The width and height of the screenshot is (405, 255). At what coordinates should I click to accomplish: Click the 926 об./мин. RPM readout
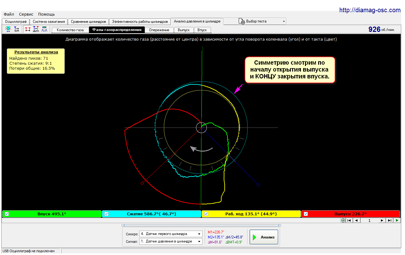pos(381,29)
